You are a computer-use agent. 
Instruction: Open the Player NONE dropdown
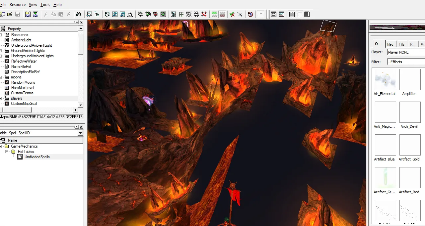(406, 52)
